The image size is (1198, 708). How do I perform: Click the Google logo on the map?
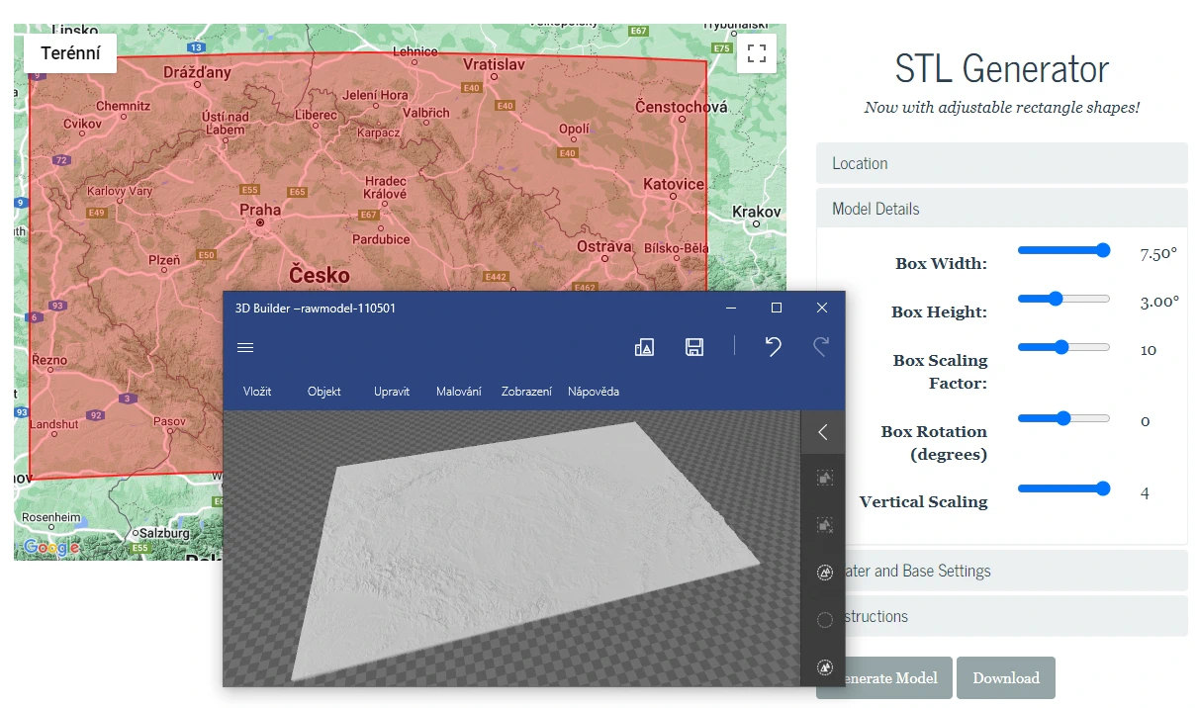coord(52,548)
